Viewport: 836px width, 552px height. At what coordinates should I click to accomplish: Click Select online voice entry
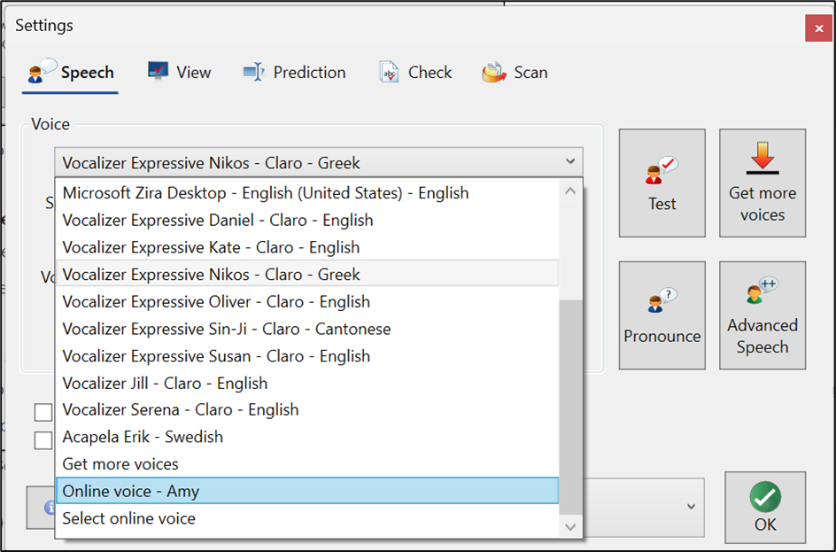click(307, 518)
